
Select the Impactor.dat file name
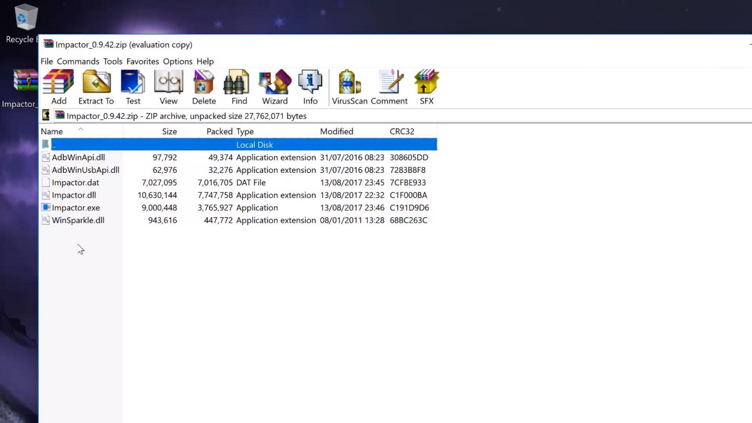(x=75, y=183)
